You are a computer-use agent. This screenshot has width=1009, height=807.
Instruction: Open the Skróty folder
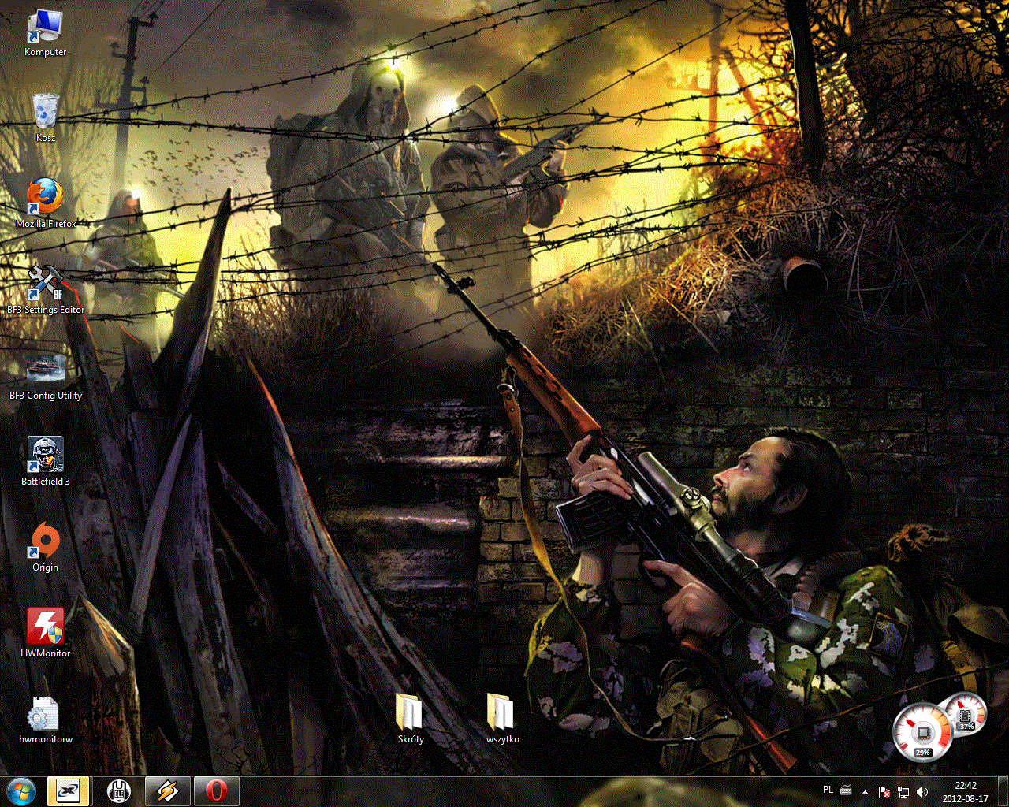tap(411, 719)
